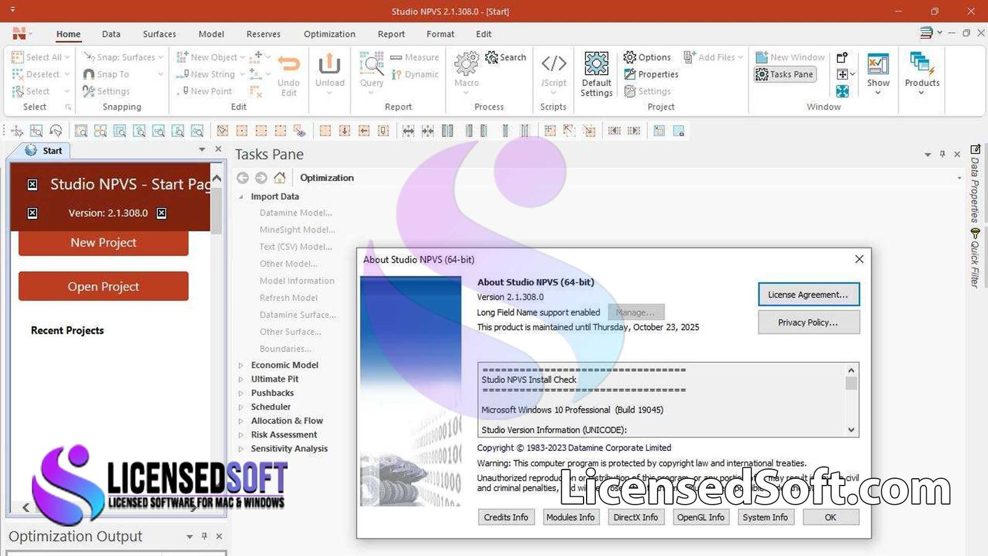Go back in Tasks Pane navigation

pos(243,178)
